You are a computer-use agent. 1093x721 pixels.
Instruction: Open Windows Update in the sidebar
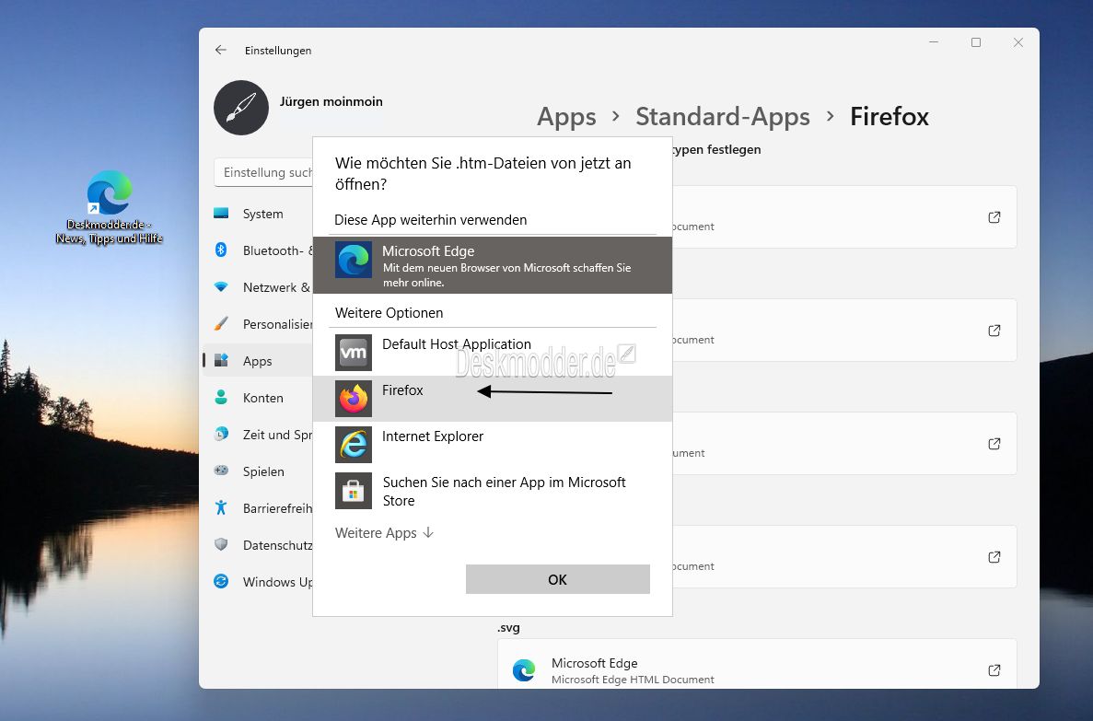pyautogui.click(x=258, y=582)
